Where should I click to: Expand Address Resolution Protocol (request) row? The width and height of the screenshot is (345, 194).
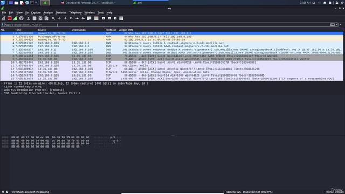point(2,90)
